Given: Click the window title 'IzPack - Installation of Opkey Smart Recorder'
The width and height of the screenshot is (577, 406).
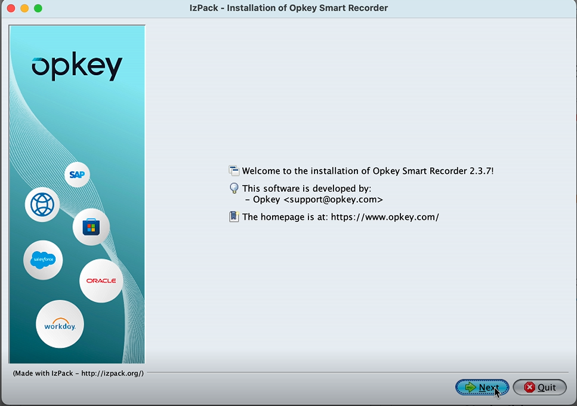Looking at the screenshot, I should pos(289,8).
